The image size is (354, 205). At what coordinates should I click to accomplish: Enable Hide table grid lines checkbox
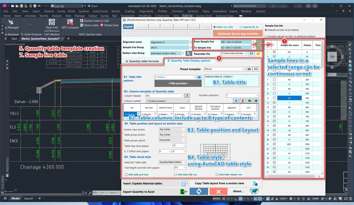(126, 175)
